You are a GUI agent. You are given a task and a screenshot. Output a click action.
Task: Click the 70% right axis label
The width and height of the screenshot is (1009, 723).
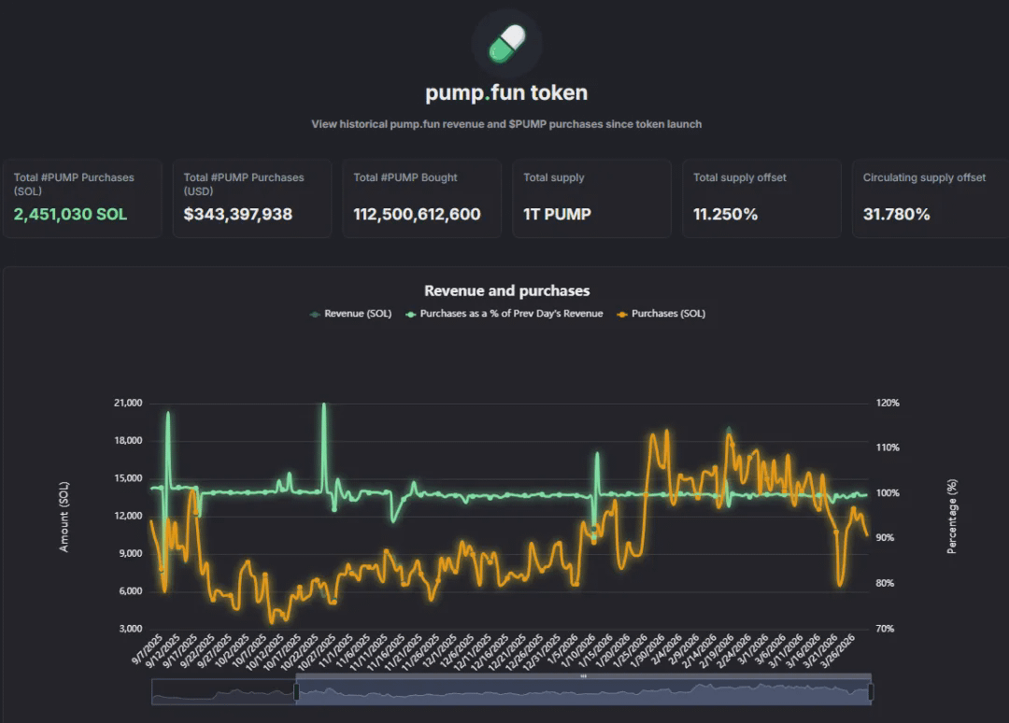885,629
